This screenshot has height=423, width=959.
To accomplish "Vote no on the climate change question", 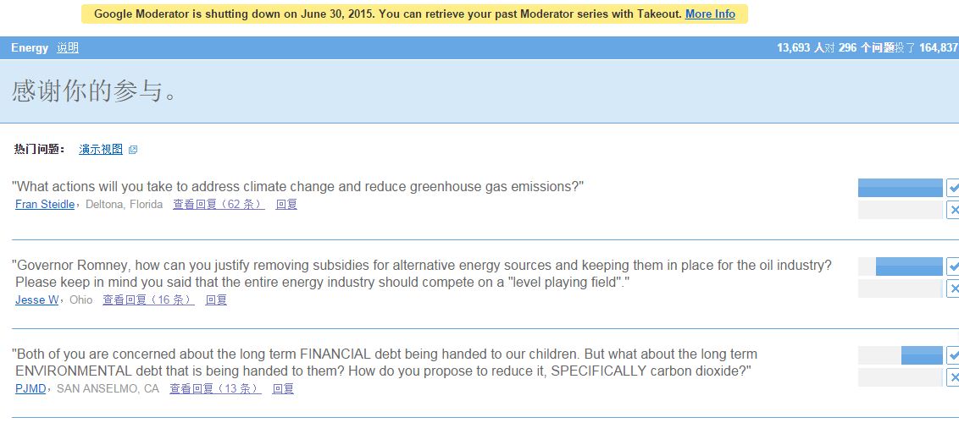I will [952, 210].
